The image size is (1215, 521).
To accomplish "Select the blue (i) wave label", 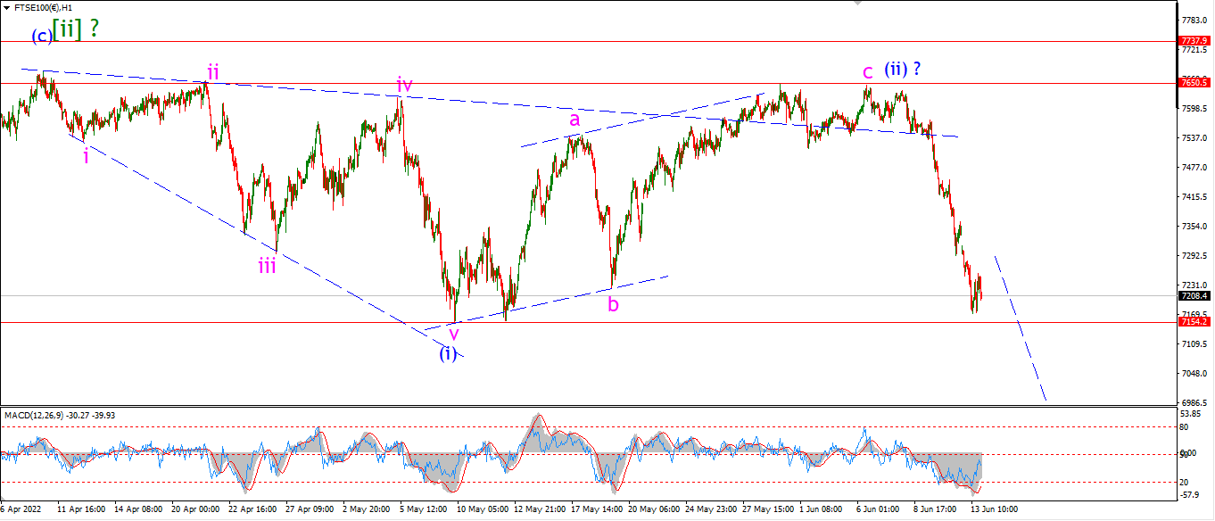I will [x=448, y=354].
